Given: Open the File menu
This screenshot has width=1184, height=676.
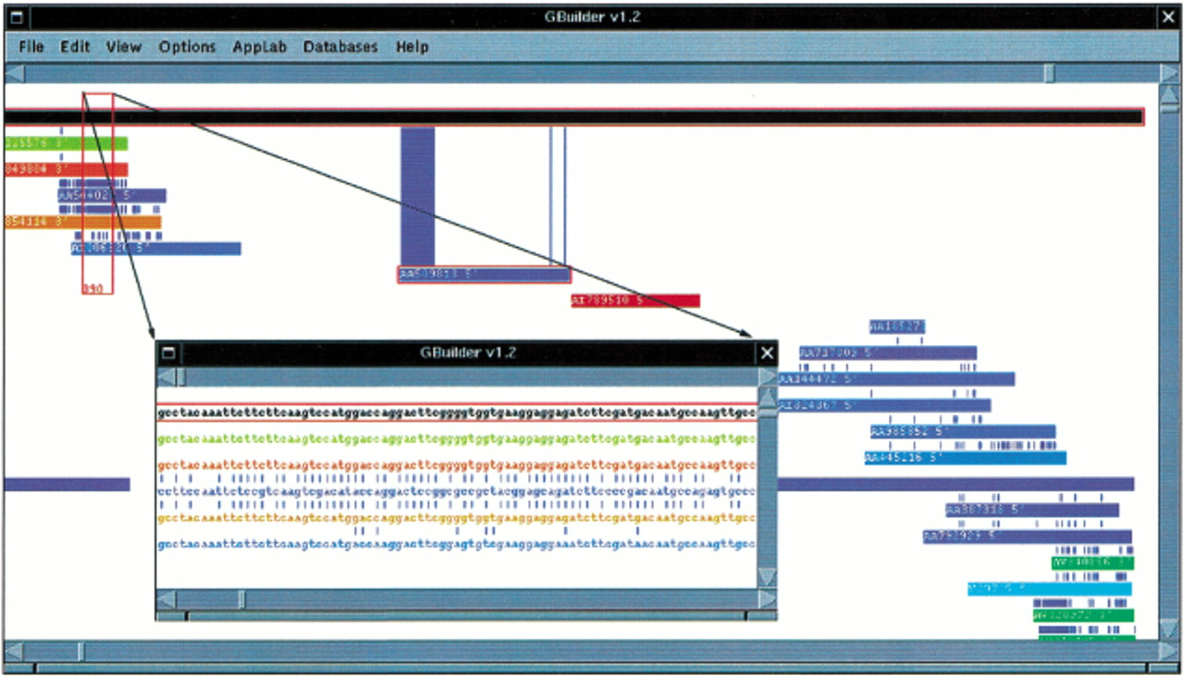Looking at the screenshot, I should [31, 46].
